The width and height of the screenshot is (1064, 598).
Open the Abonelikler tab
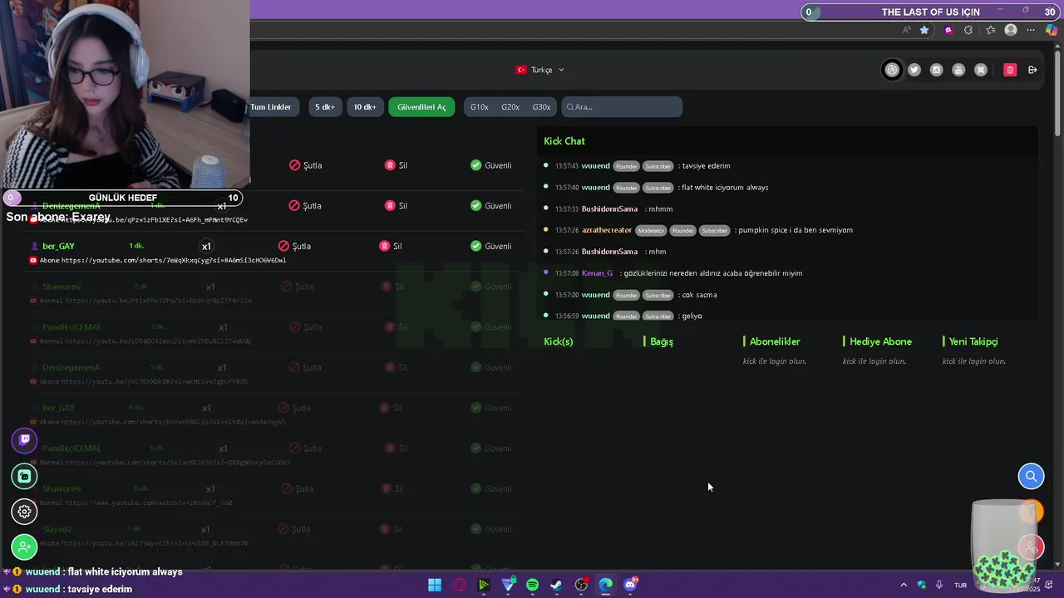[x=774, y=341]
